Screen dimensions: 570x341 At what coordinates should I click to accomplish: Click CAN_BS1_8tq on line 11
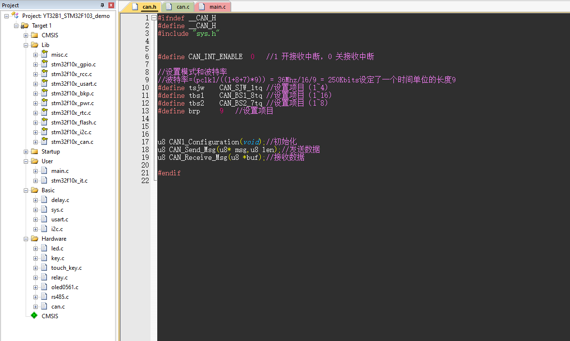[240, 96]
